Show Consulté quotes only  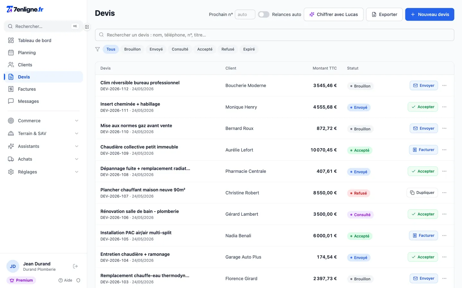coord(180,49)
